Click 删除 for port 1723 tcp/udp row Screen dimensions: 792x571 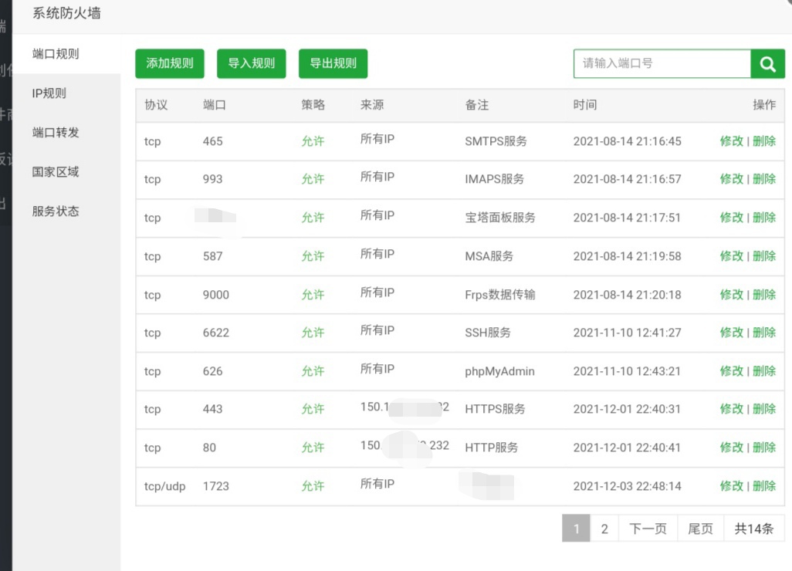(x=764, y=486)
